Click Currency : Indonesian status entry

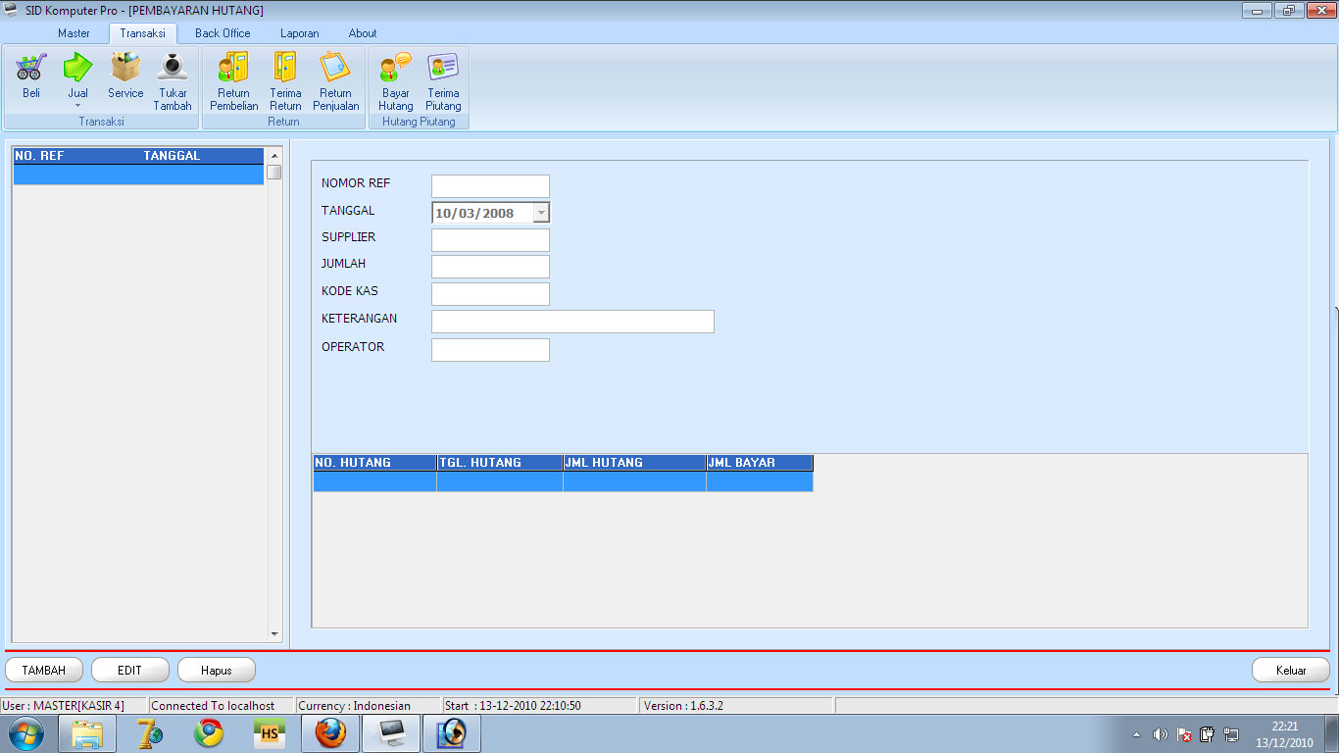tap(368, 705)
